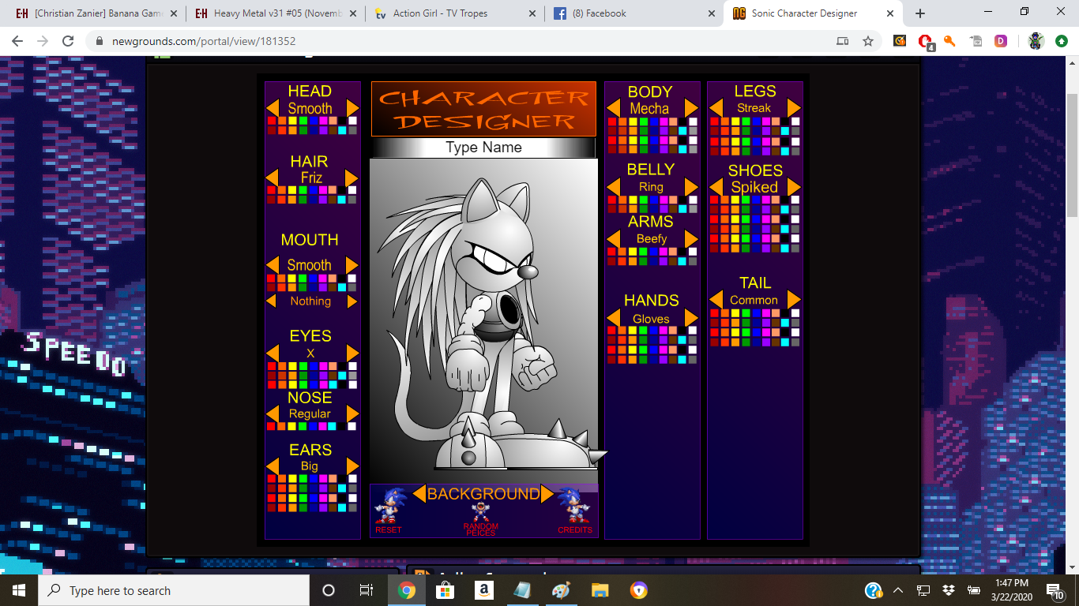Go to next BACKGROUND option
This screenshot has height=606, width=1079.
click(x=547, y=494)
